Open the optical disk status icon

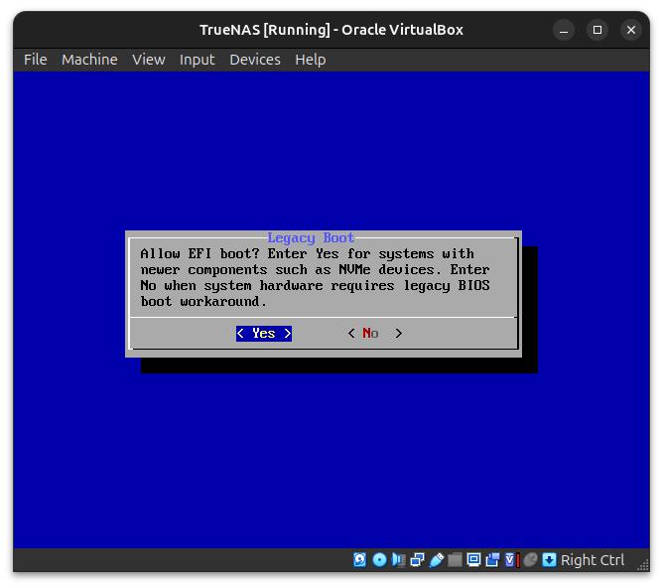pos(379,560)
